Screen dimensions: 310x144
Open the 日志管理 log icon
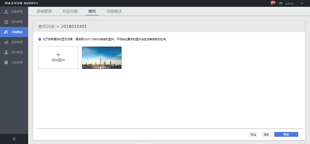tap(6, 63)
